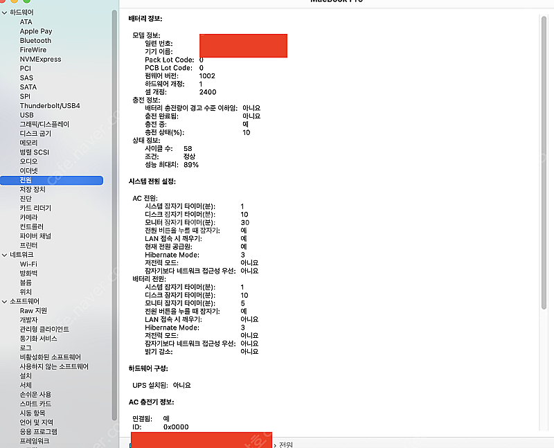Select 카메라 in the sidebar
The width and height of the screenshot is (554, 448).
tap(28, 217)
